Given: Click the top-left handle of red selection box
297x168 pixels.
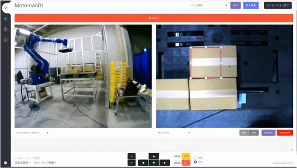Looking at the screenshot, I should (x=191, y=48).
